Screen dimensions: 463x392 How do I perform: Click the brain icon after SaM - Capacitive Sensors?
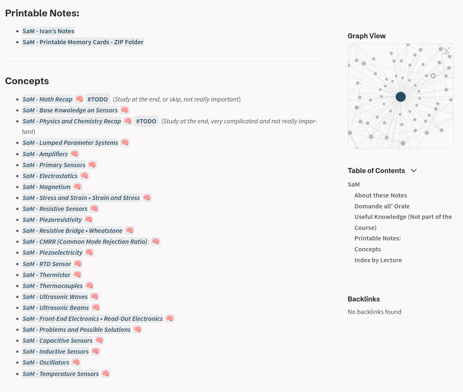[99, 341]
